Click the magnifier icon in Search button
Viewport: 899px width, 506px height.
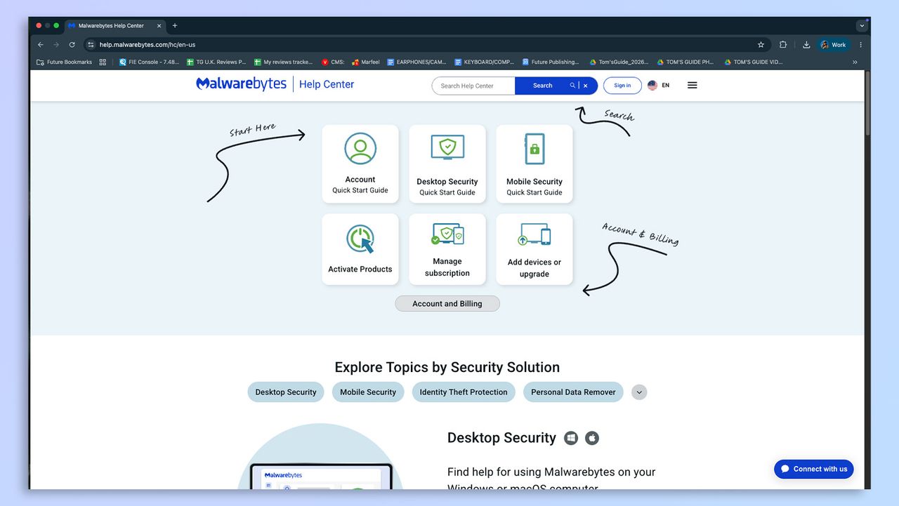coord(572,86)
